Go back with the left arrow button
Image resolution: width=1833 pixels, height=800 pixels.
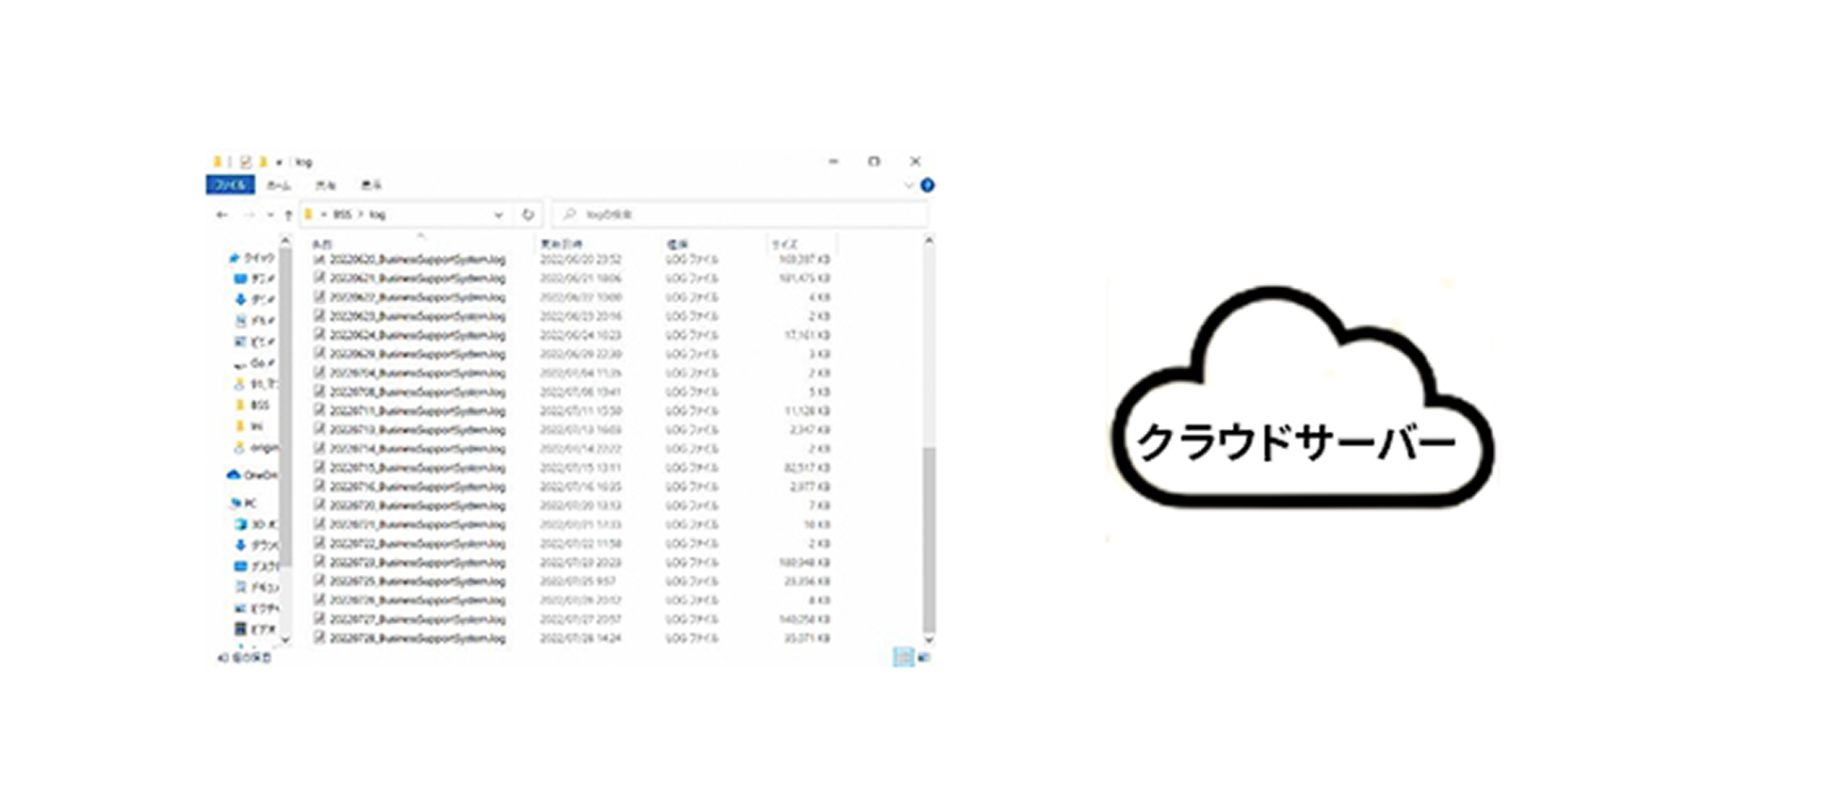click(x=222, y=215)
